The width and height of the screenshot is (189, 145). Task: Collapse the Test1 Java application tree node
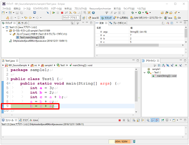point(3,27)
